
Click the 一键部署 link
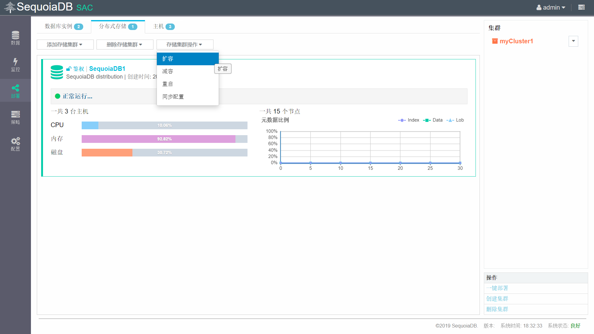click(497, 288)
